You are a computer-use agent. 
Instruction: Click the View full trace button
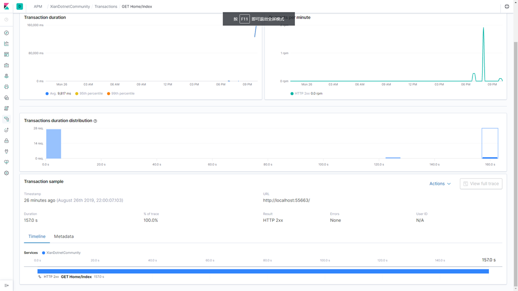coord(481,184)
